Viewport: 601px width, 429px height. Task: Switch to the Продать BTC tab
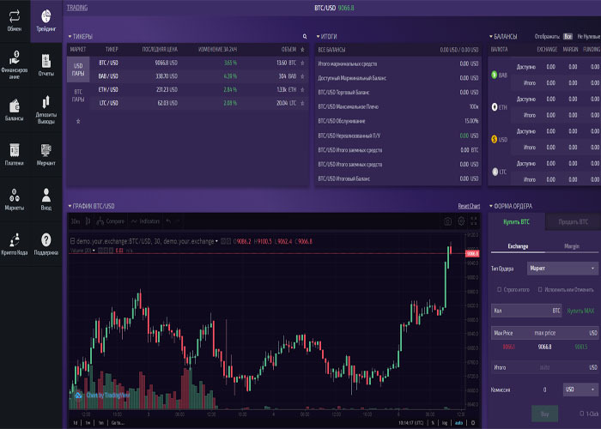(x=572, y=223)
